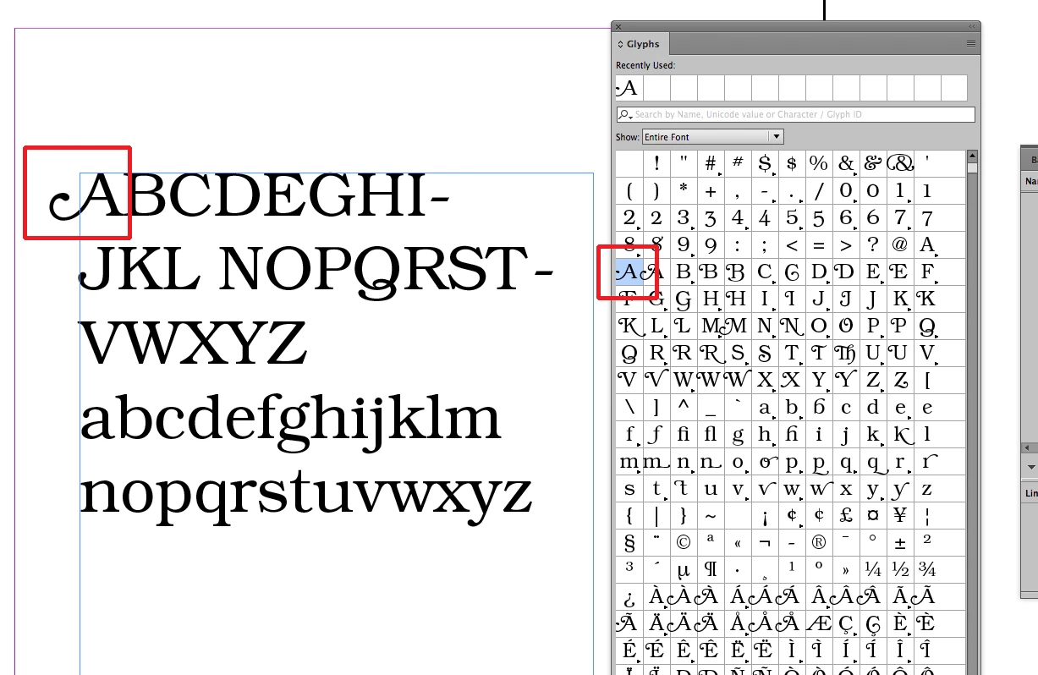Cycle Glyphs panel size via tab arrows
Image resolution: width=1038 pixels, height=675 pixels.
(620, 44)
